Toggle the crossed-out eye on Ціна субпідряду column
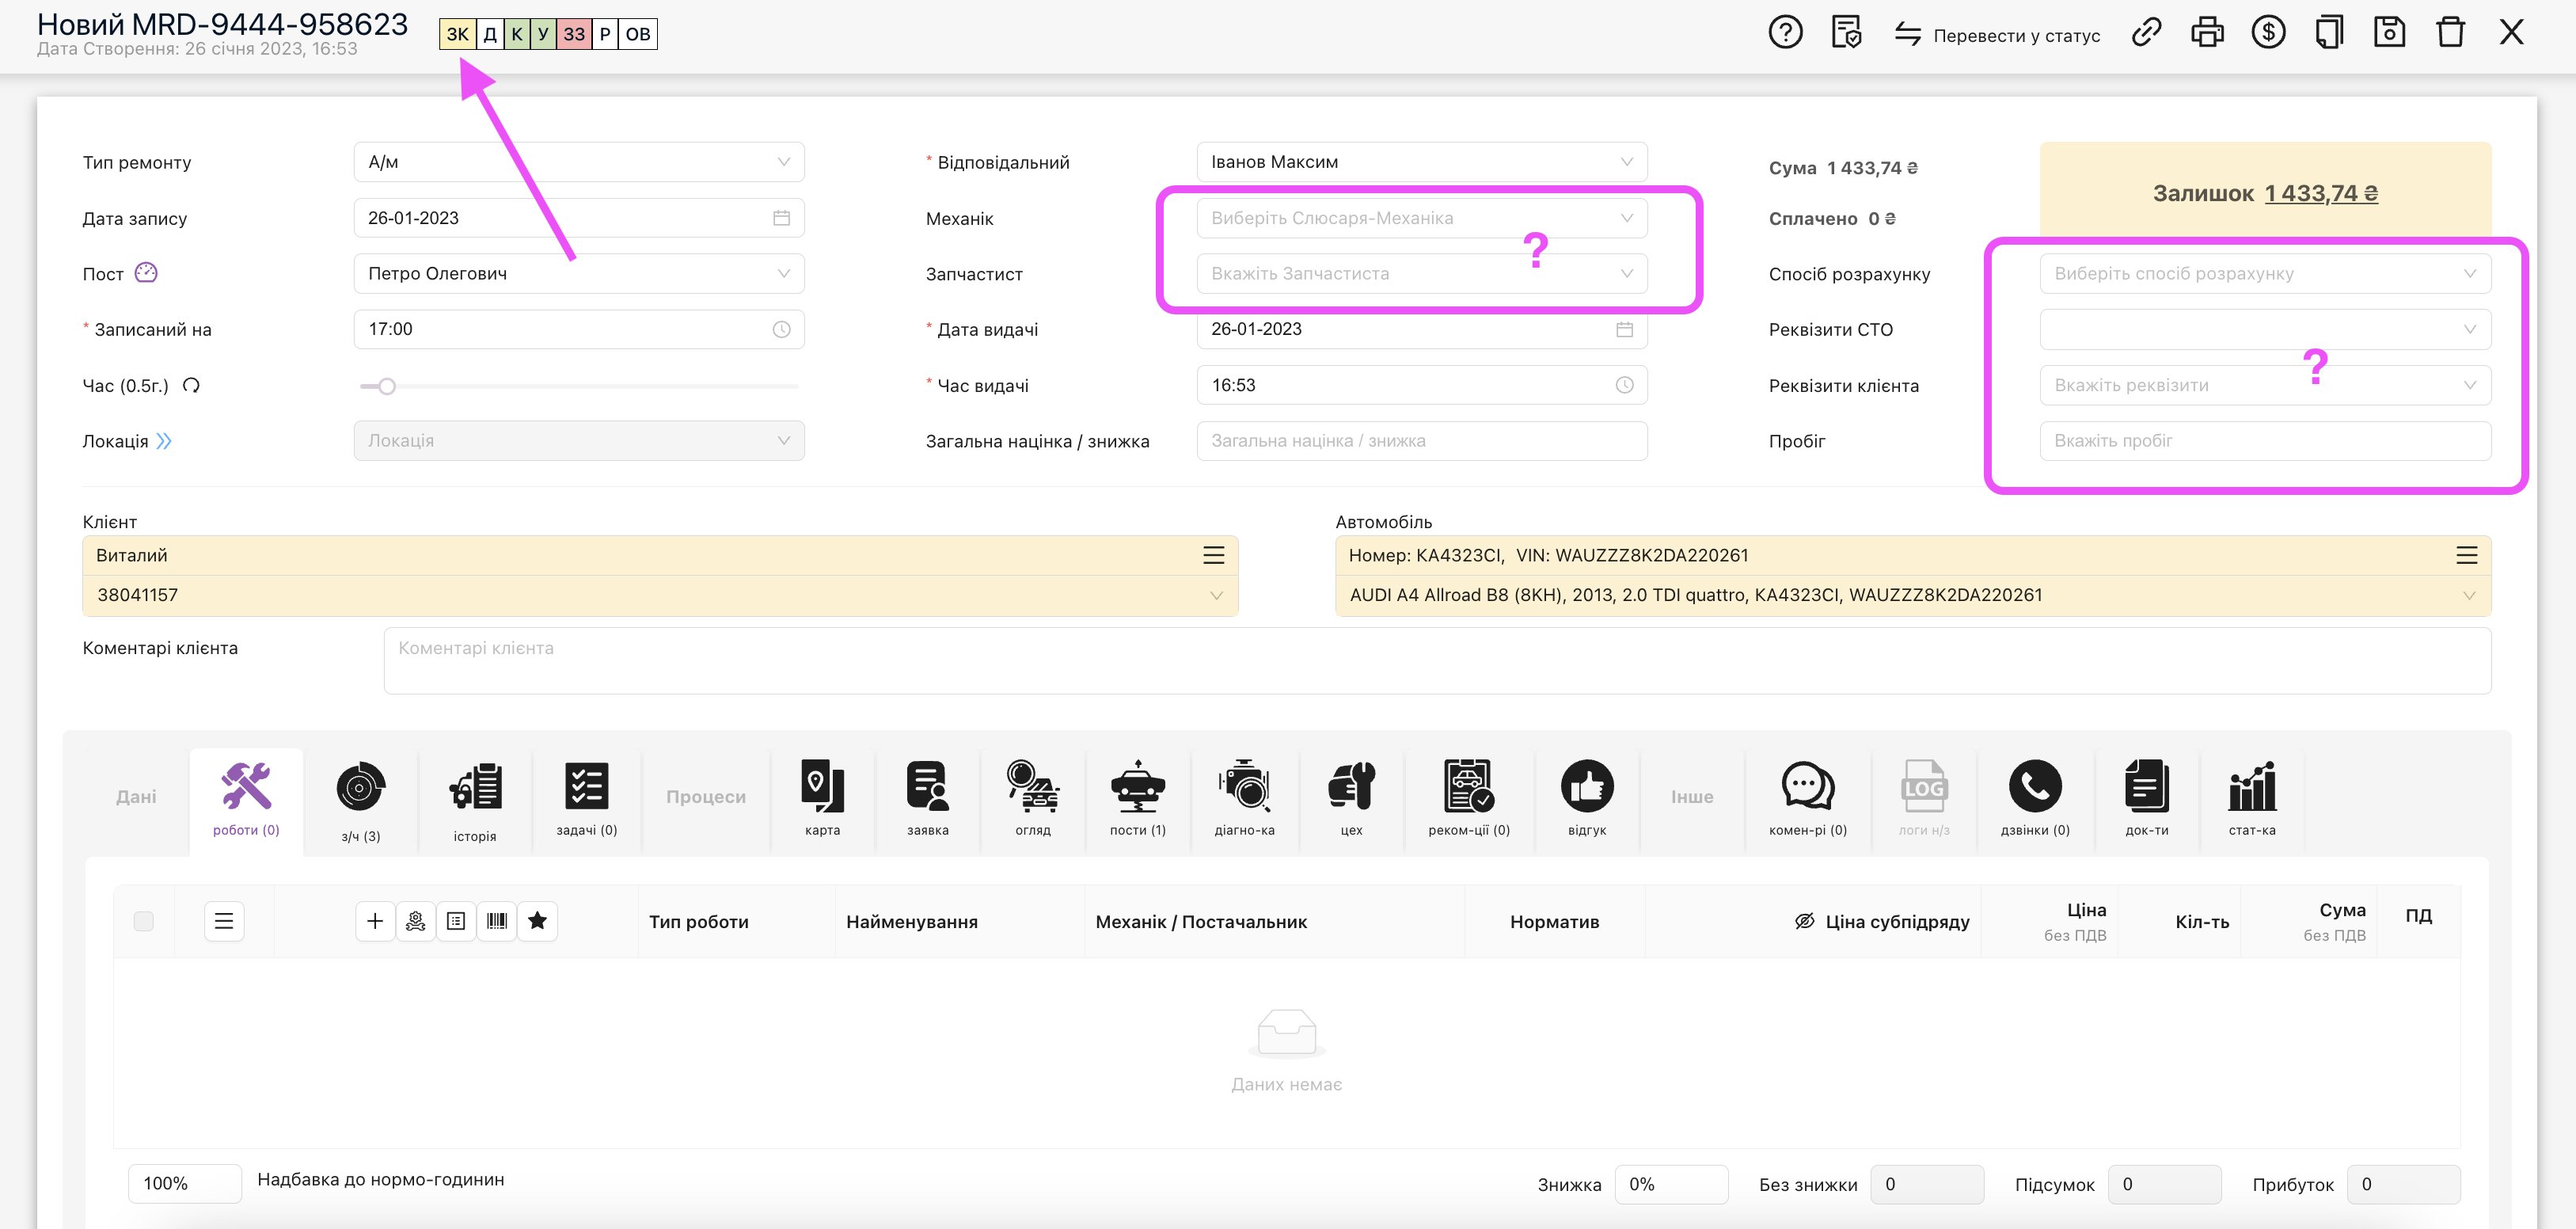 tap(1803, 921)
